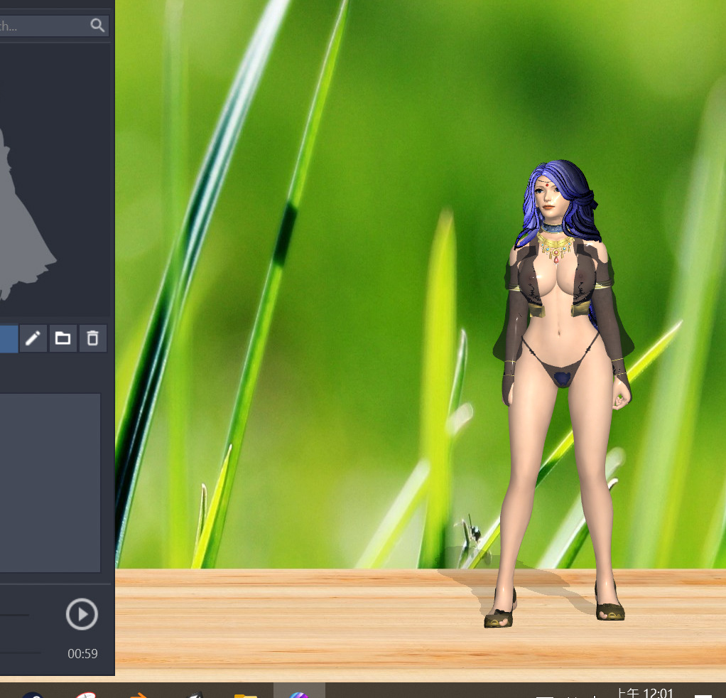Click the orange arrow taskbar icon
726x698 pixels.
(x=139, y=694)
